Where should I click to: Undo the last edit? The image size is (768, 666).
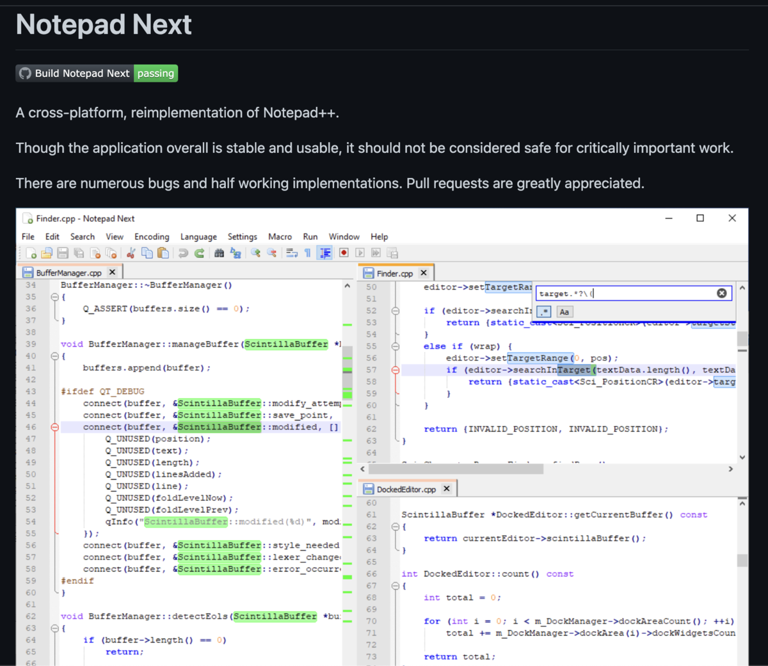tap(183, 252)
